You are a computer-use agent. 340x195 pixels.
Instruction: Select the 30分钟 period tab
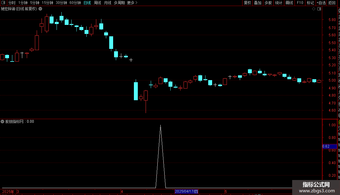tap(61, 3)
